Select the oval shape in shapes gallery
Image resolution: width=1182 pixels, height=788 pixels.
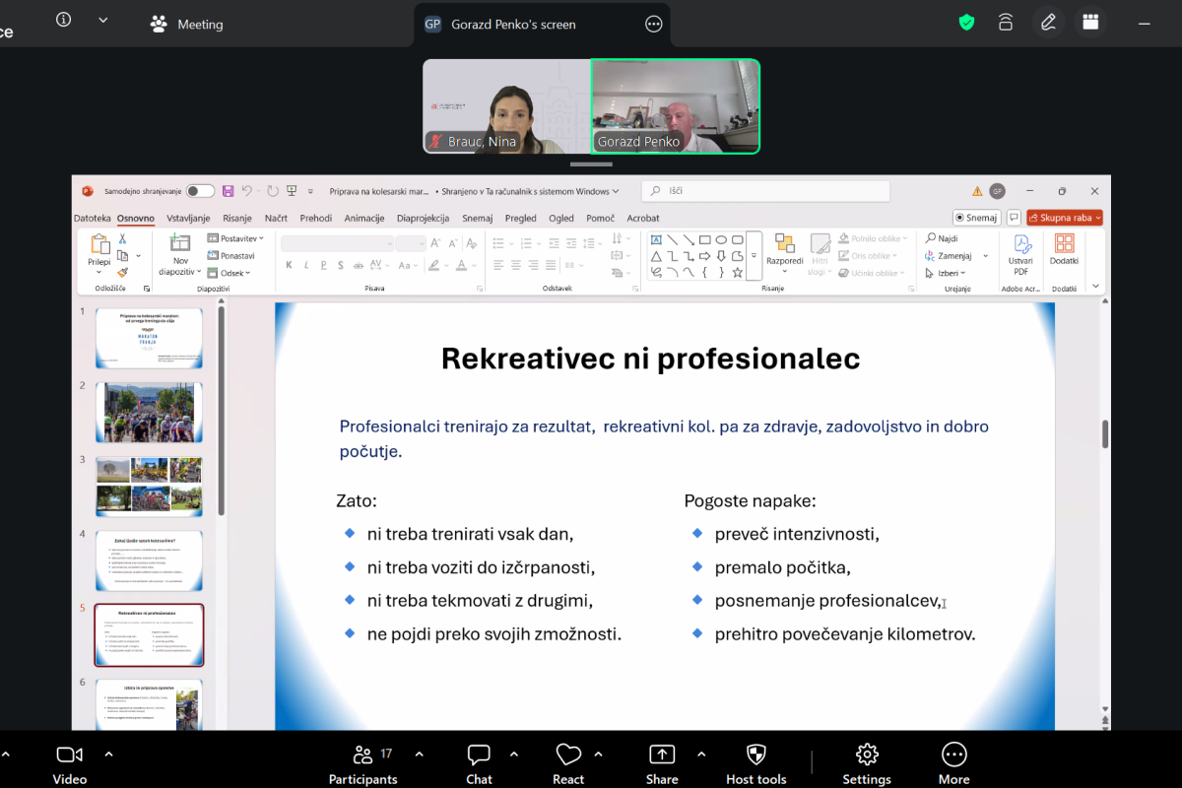721,239
